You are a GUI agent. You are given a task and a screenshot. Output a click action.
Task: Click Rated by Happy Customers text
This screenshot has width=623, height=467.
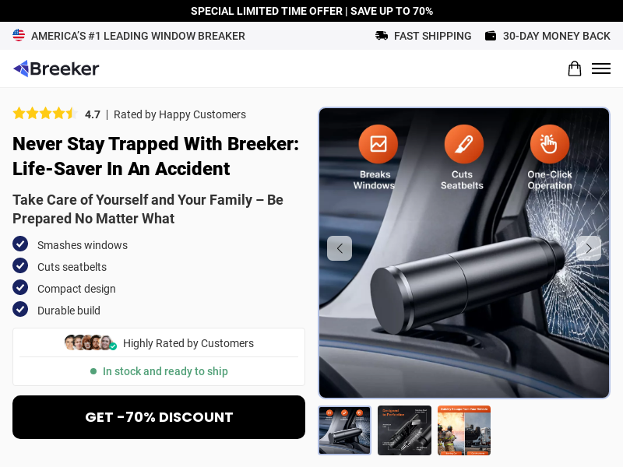tap(180, 114)
